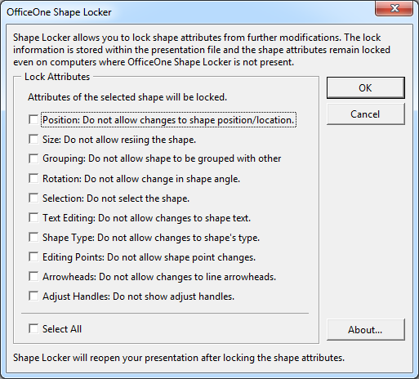This screenshot has width=419, height=379.
Task: Enable the Position lock checkbox
Action: [33, 119]
